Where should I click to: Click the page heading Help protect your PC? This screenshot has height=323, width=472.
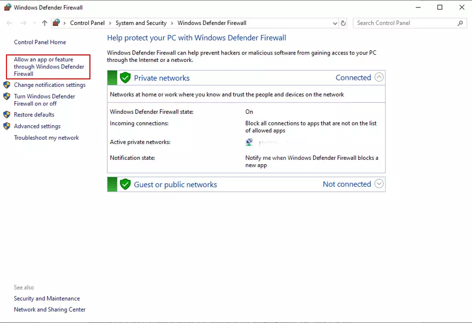pos(197,38)
